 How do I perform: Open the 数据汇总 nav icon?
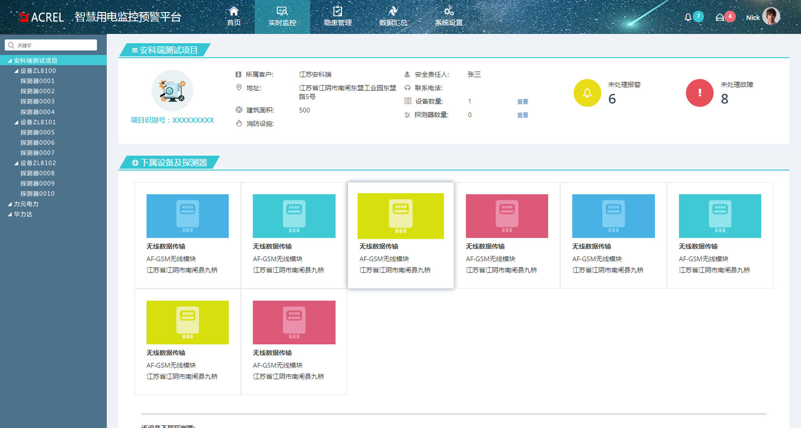point(393,11)
